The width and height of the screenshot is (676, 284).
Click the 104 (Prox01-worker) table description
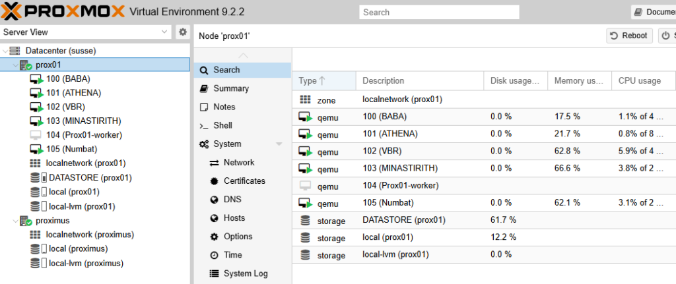click(401, 186)
